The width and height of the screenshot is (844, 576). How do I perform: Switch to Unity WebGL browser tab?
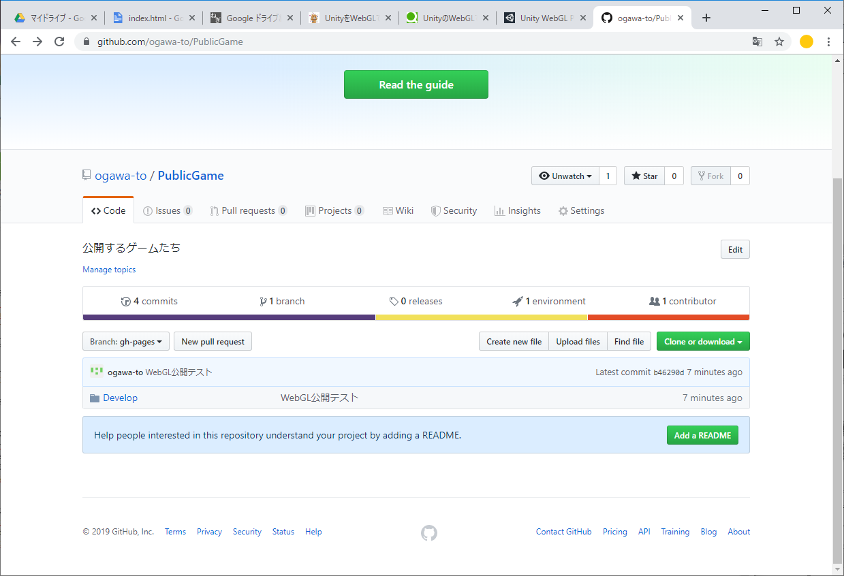tap(545, 18)
